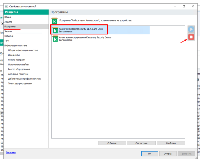Open the Защита section
Image resolution: width=200 pixels, height=162 pixels.
8,22
